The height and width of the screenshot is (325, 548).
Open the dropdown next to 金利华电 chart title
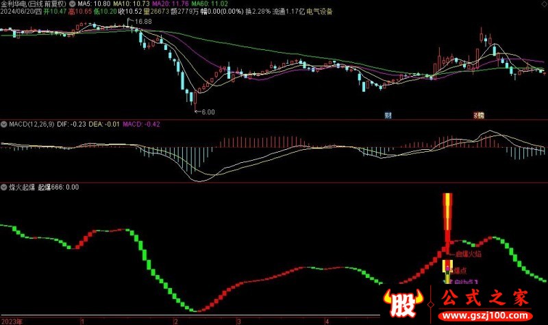73,4
